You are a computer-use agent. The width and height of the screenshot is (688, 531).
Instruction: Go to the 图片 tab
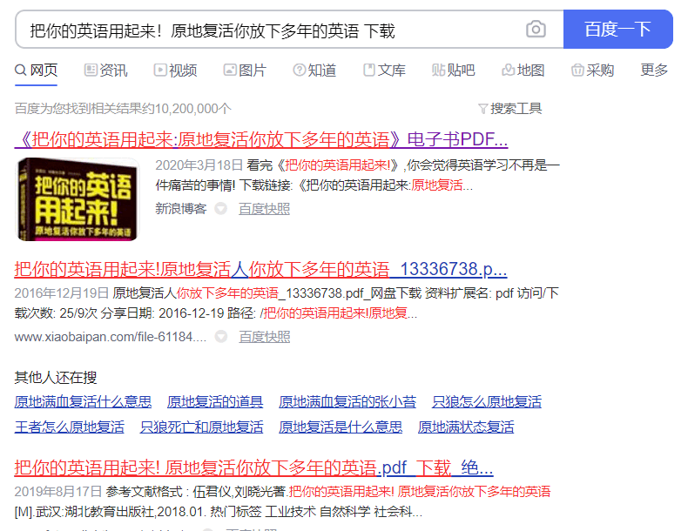245,71
